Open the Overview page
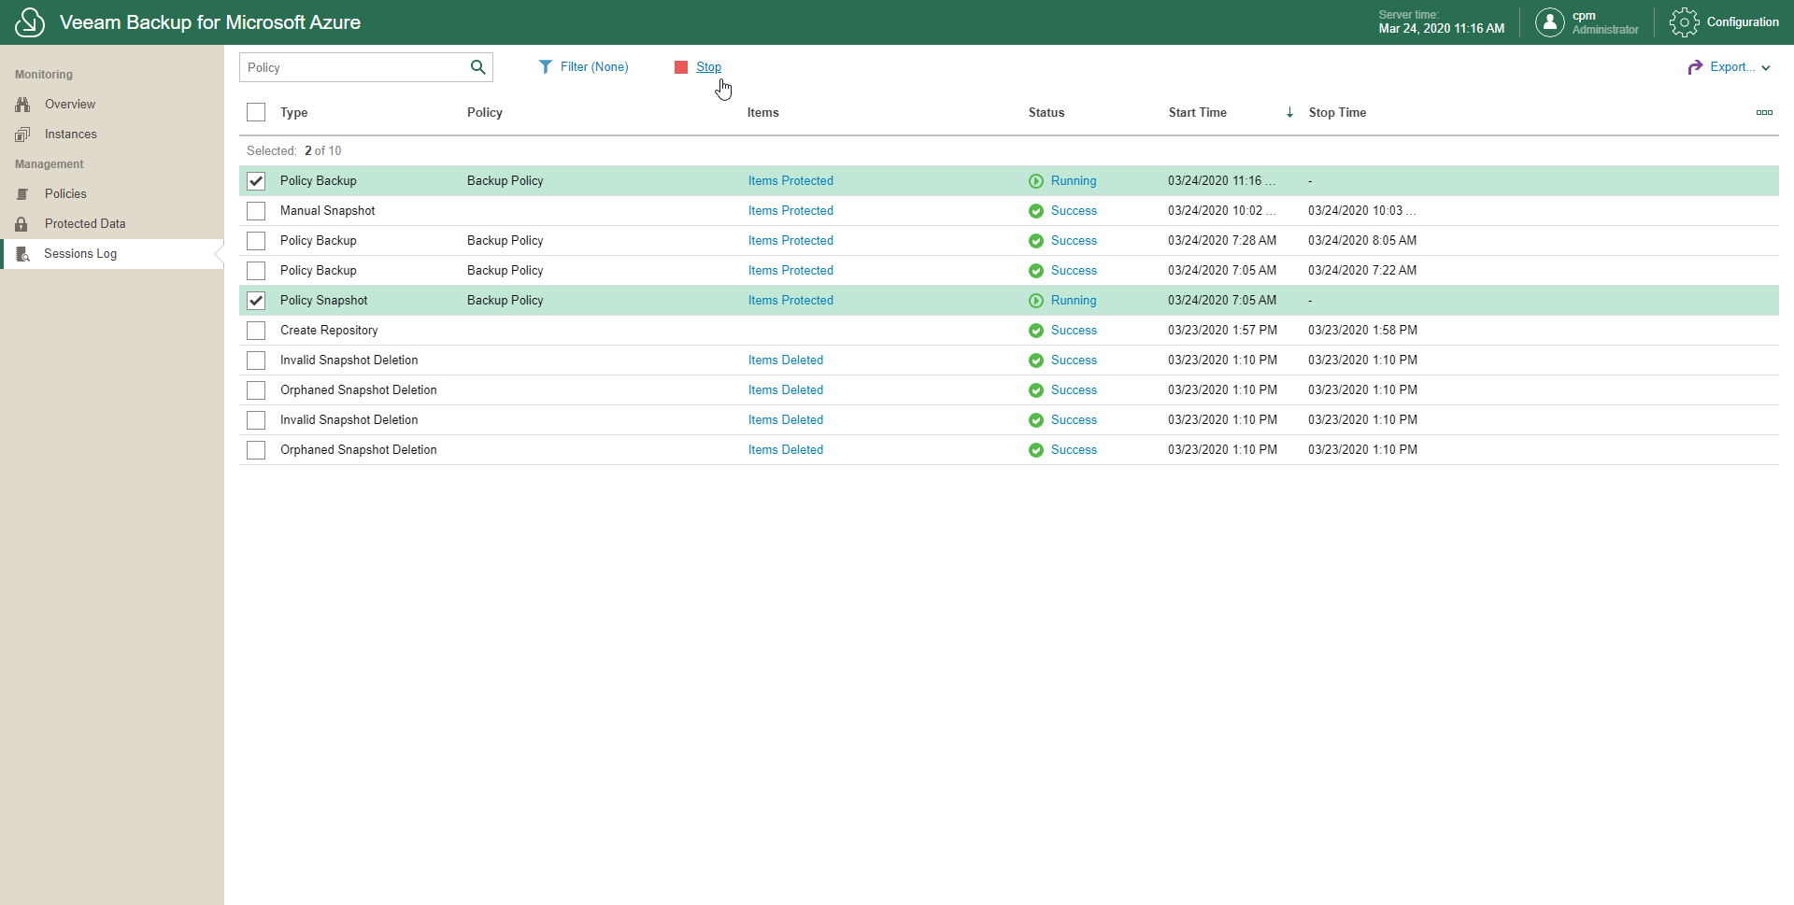 70,105
